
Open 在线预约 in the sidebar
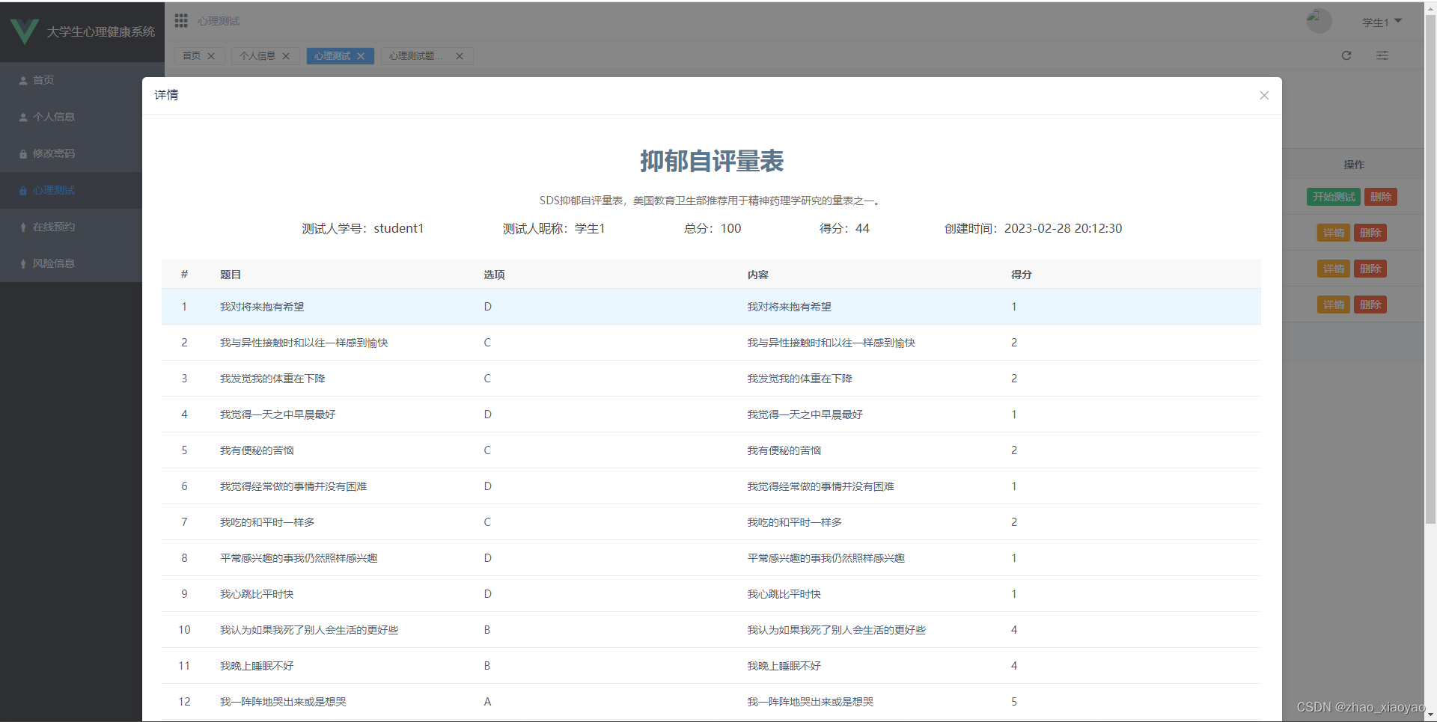pyautogui.click(x=71, y=227)
